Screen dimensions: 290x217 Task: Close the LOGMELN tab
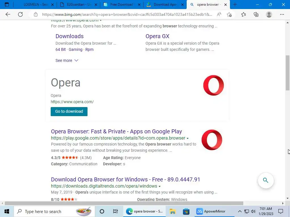[x=52, y=5]
